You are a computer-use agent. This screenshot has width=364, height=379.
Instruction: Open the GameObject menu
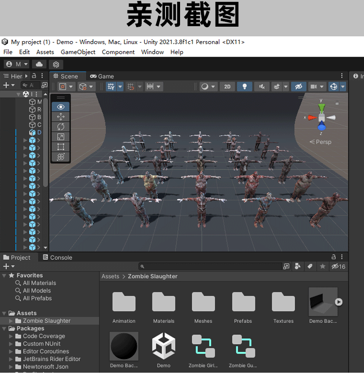(x=78, y=52)
